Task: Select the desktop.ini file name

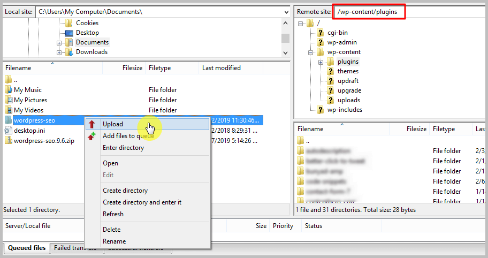Action: tap(29, 131)
